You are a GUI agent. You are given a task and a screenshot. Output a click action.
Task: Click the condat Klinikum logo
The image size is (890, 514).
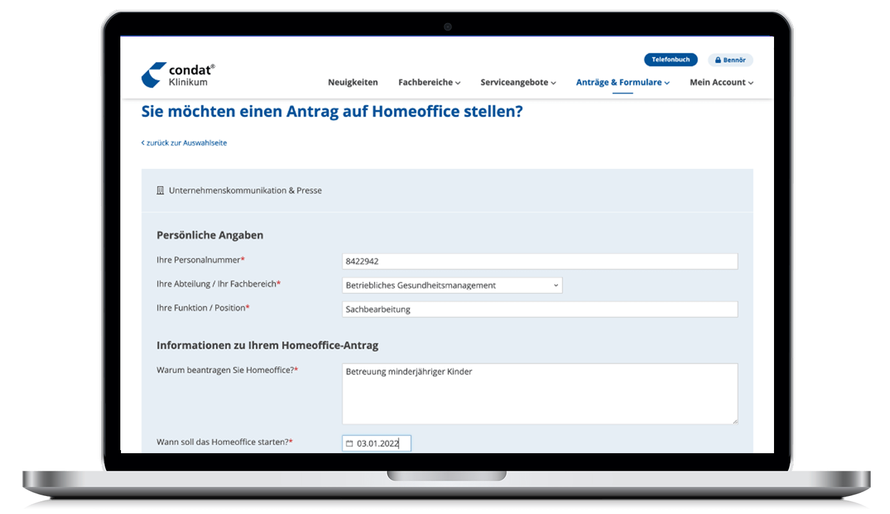[x=178, y=75]
